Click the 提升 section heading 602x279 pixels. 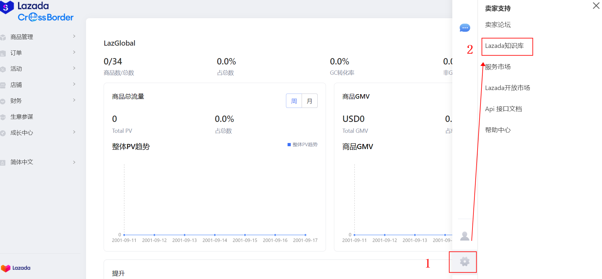118,273
